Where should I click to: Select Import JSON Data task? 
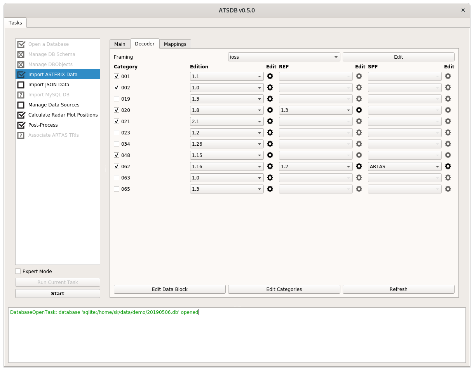[x=58, y=85]
